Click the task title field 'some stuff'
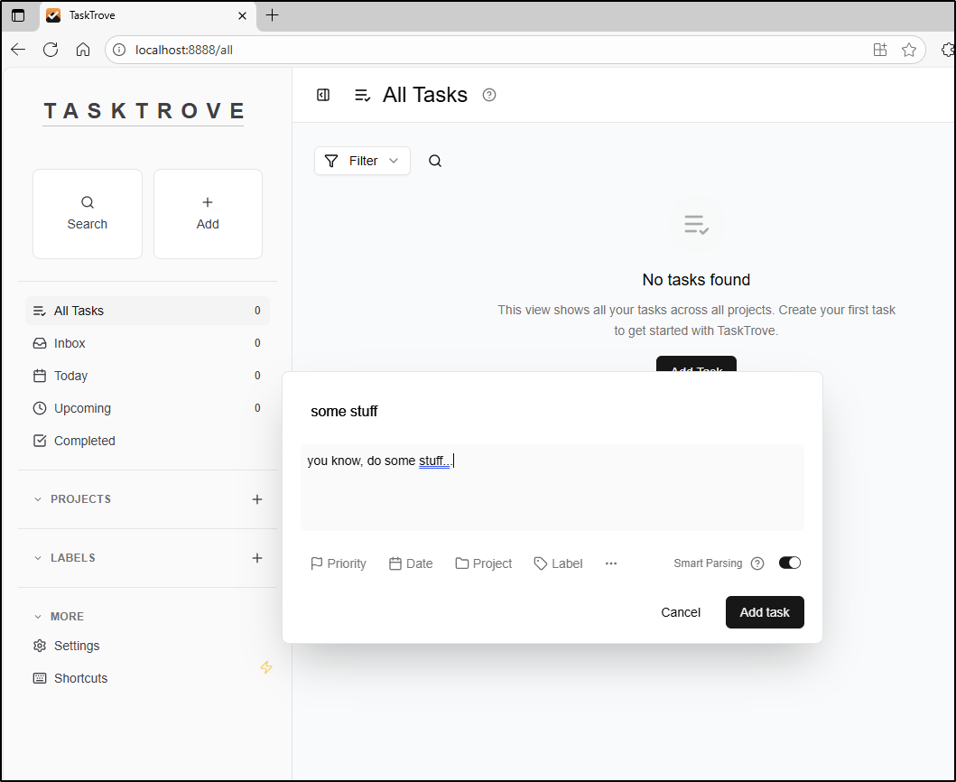Image resolution: width=956 pixels, height=782 pixels. pos(552,412)
